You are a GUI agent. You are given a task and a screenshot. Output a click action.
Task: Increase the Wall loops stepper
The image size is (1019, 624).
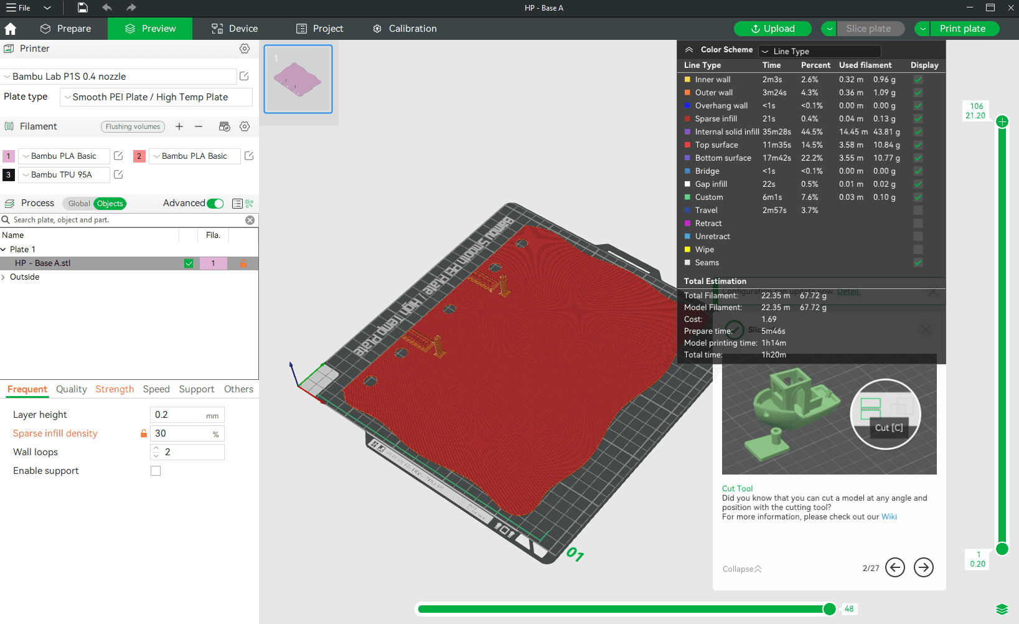point(156,448)
